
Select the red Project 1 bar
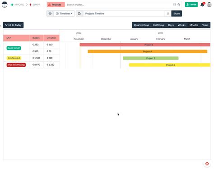click(145, 45)
